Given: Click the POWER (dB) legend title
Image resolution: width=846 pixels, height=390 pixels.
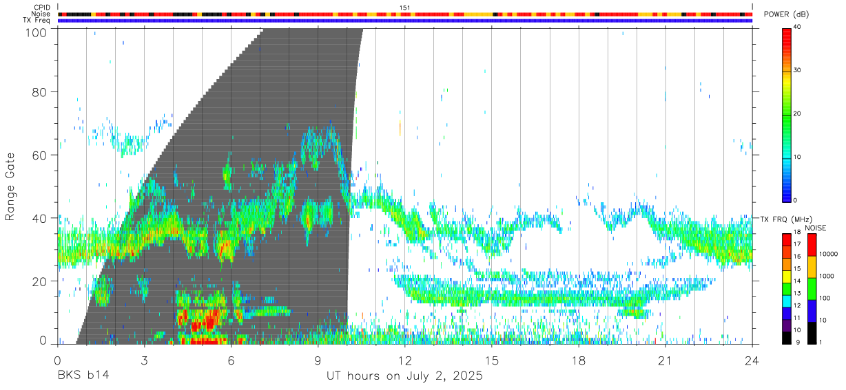Looking at the screenshot, I should click(x=787, y=14).
